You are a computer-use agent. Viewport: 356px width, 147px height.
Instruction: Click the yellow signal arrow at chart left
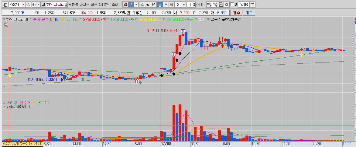(x=10, y=75)
